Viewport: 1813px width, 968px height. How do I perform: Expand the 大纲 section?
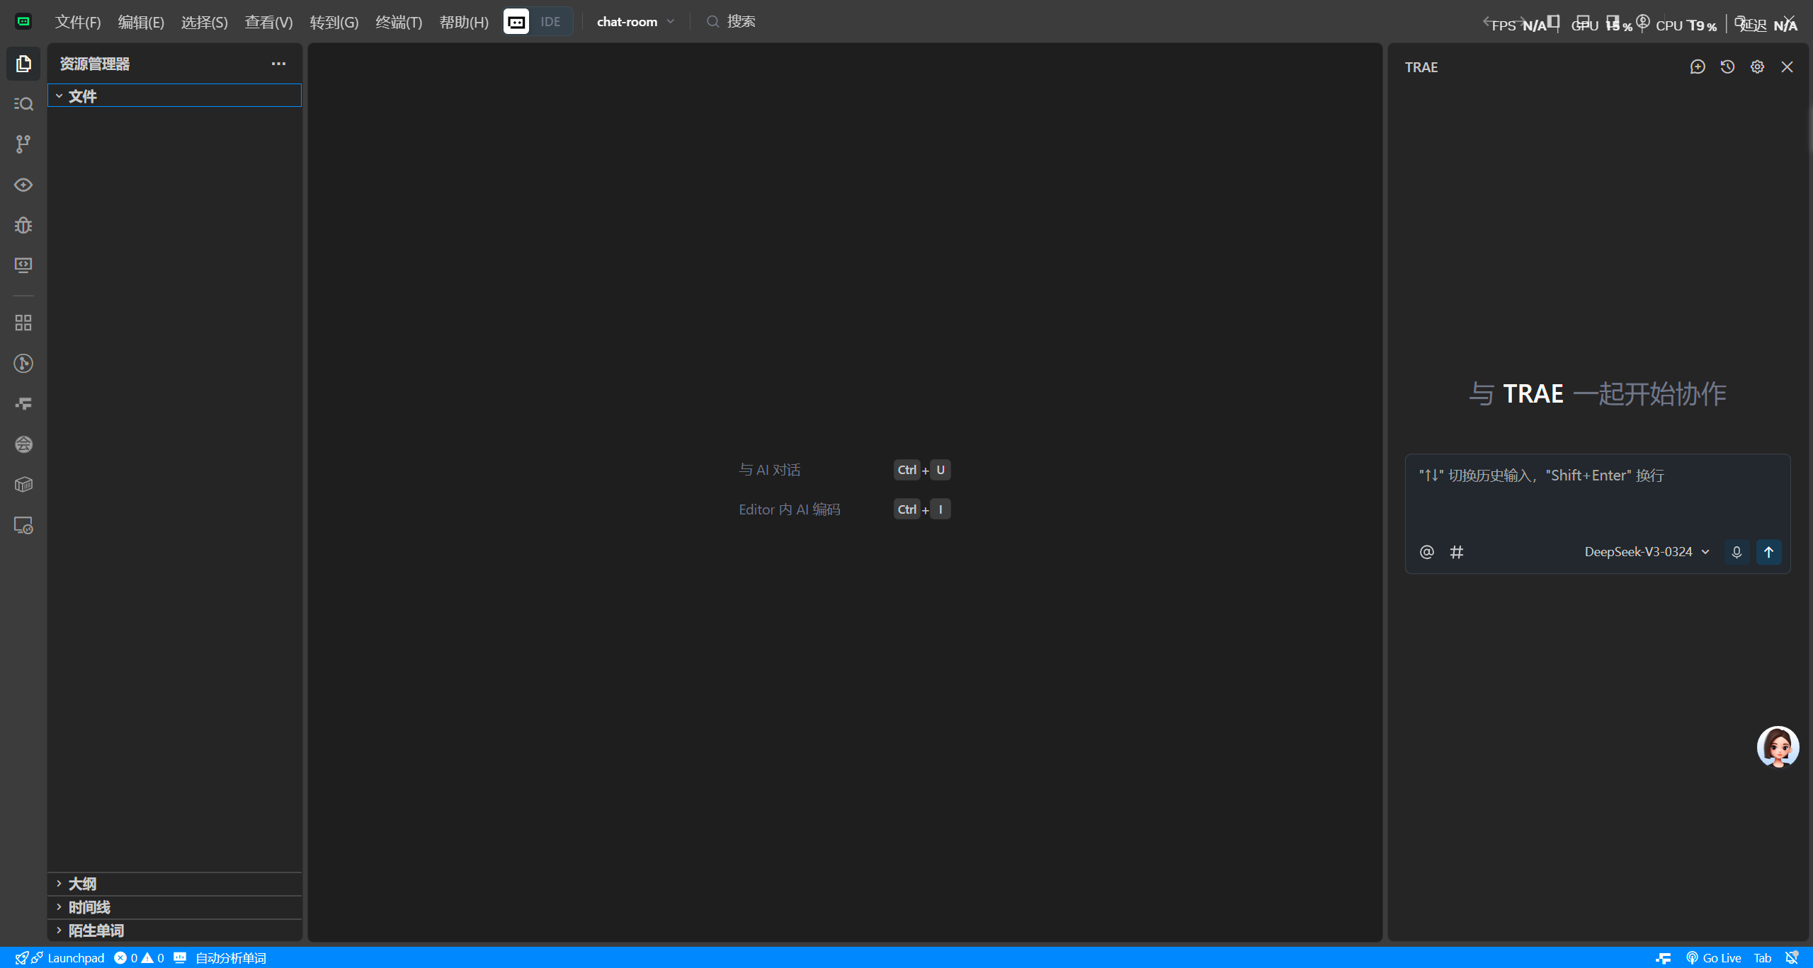tap(174, 884)
